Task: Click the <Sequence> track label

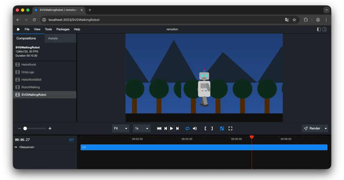Action: [27, 147]
